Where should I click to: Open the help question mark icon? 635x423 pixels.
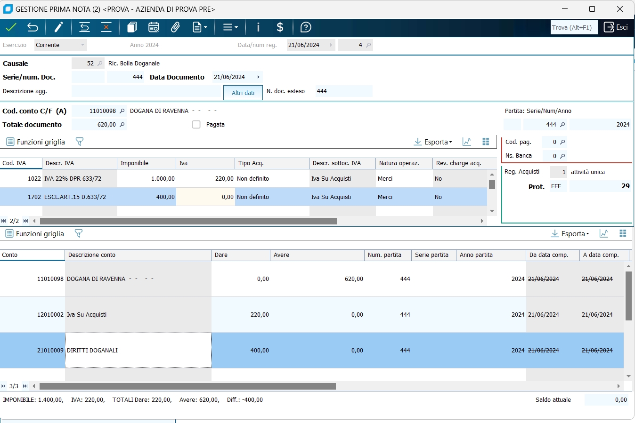point(306,27)
